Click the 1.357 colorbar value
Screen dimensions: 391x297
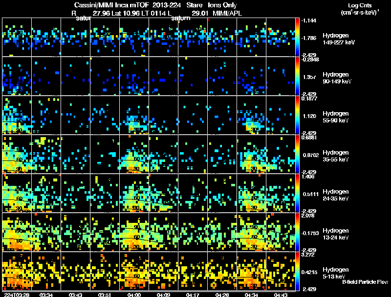point(309,77)
